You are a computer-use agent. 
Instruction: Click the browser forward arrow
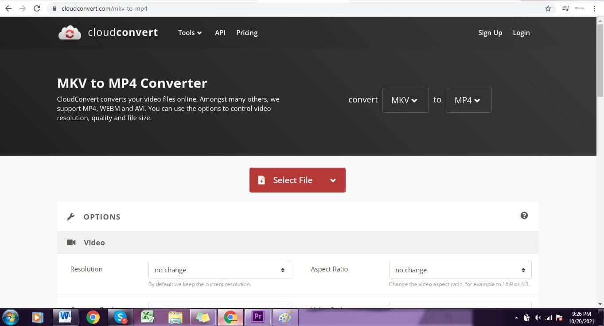point(22,8)
